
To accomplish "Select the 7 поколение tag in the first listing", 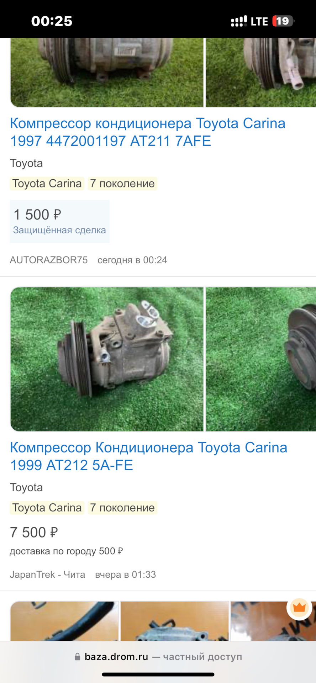I will click(122, 184).
